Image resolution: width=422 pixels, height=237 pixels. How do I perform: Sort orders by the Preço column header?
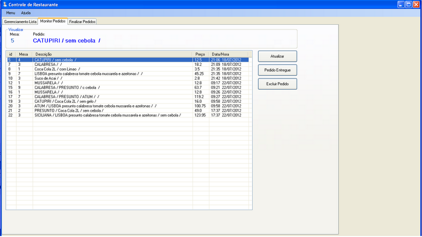200,54
